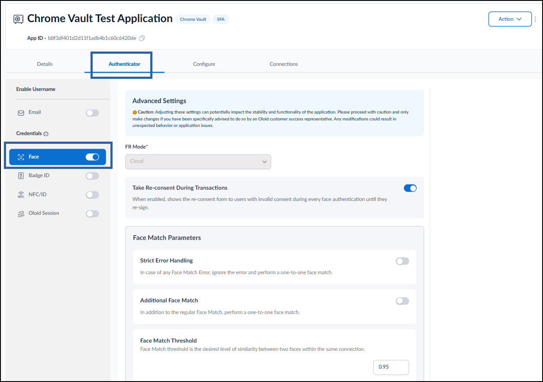Click the Strict Error Handling title
Screen dimensions: 543x382
(x=167, y=261)
